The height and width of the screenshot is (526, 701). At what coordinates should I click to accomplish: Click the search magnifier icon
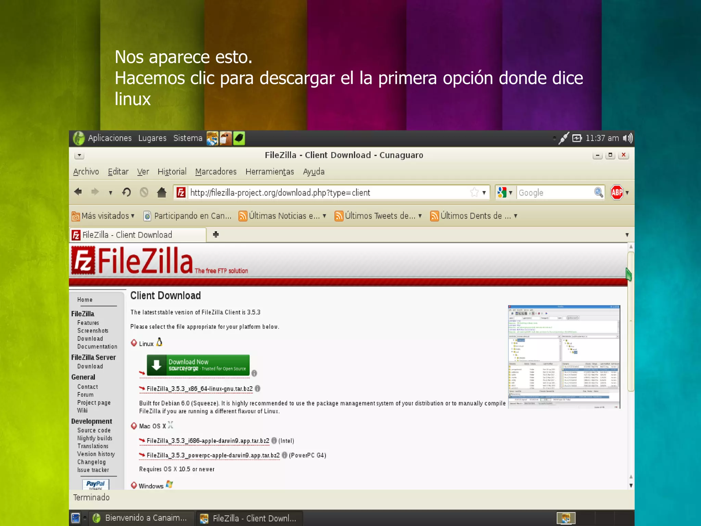click(598, 192)
